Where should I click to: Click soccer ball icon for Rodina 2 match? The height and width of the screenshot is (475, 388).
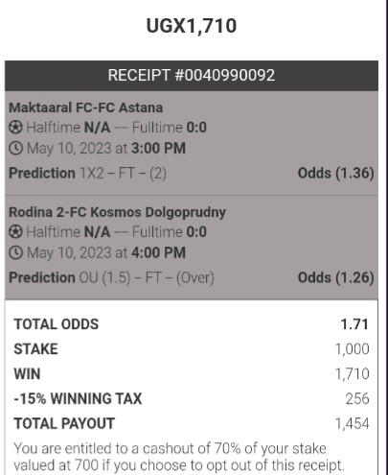tap(15, 232)
